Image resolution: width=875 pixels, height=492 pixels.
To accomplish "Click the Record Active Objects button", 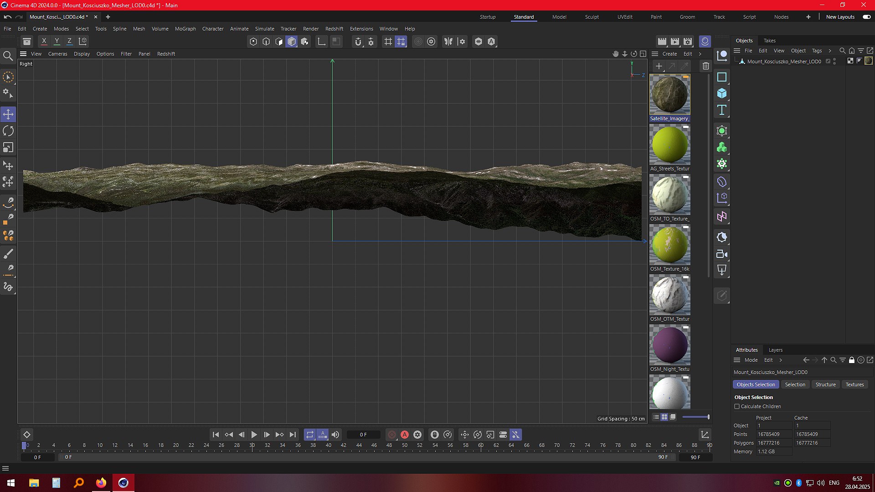I will click(x=392, y=435).
